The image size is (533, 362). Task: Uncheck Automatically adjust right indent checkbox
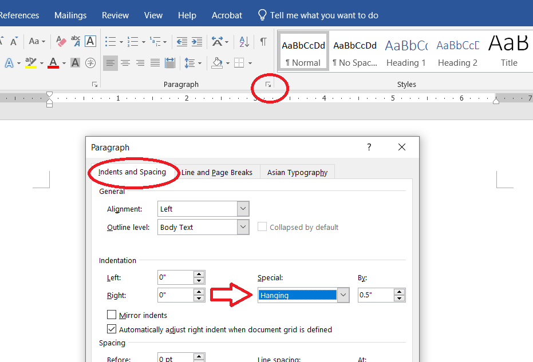[x=112, y=329]
